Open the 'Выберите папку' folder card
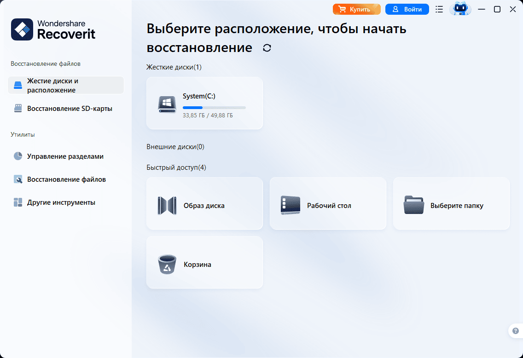Screen dimensions: 523x358 pos(451,206)
